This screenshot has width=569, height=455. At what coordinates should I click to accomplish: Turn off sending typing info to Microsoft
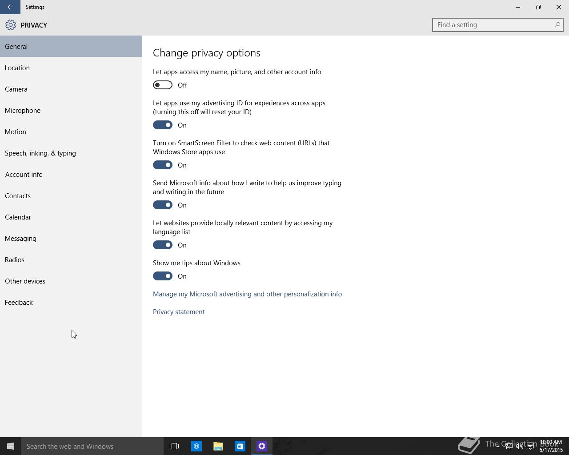(x=163, y=205)
